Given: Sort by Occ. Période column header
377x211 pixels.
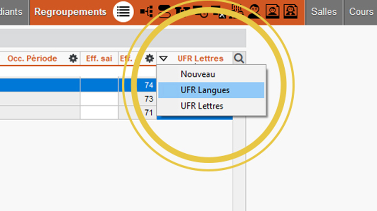Looking at the screenshot, I should click(32, 58).
